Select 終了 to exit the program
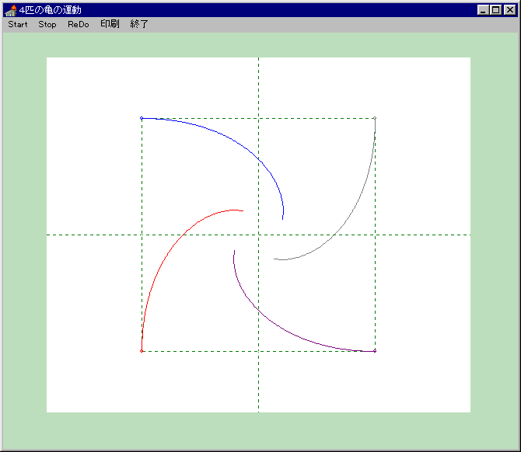This screenshot has height=452, width=521. point(139,24)
